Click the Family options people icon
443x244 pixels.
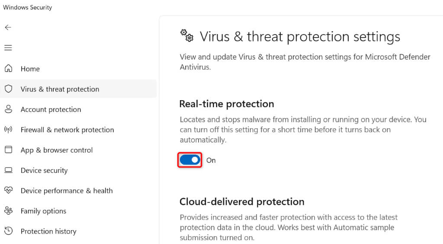click(x=8, y=211)
